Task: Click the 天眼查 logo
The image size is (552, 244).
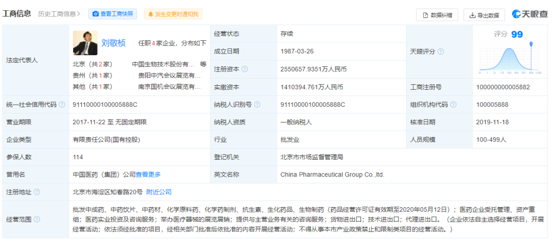Action: [x=530, y=14]
